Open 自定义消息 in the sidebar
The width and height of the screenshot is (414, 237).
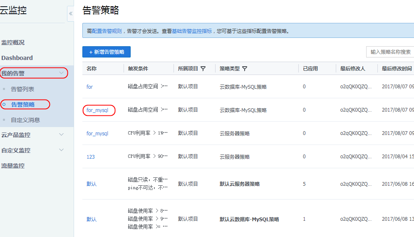pos(25,120)
